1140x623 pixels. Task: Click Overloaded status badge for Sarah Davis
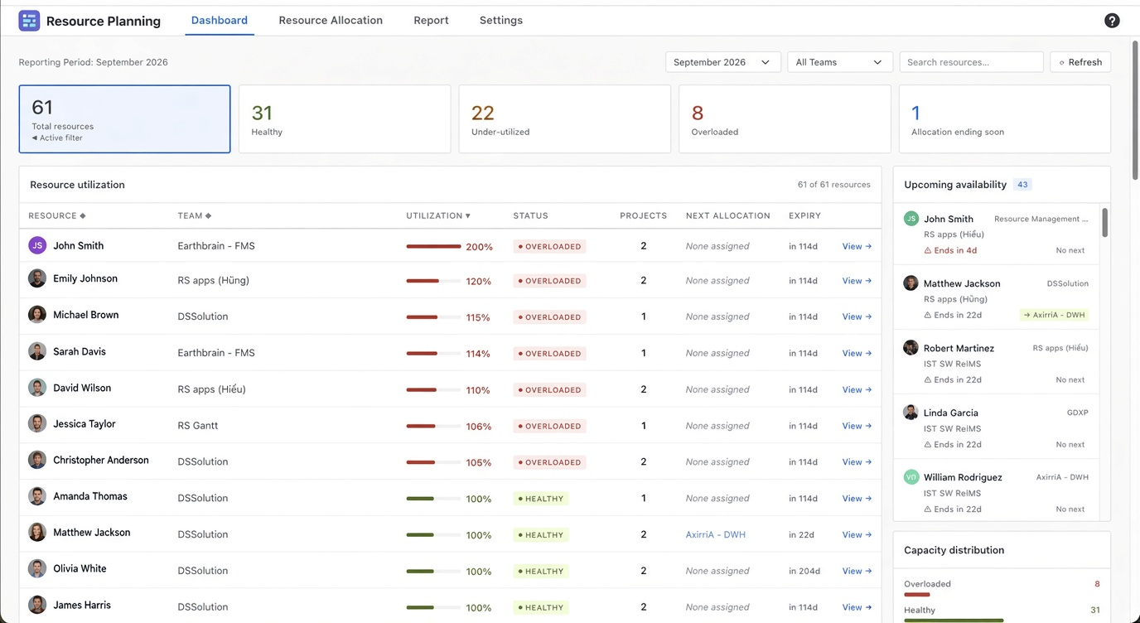[550, 354]
